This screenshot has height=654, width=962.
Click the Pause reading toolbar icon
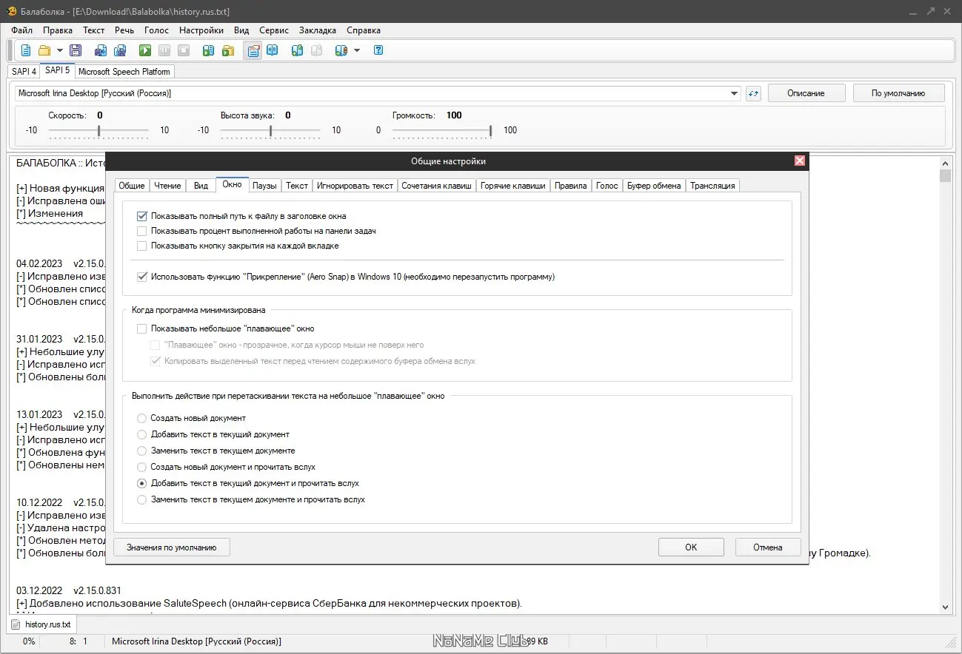pos(164,50)
